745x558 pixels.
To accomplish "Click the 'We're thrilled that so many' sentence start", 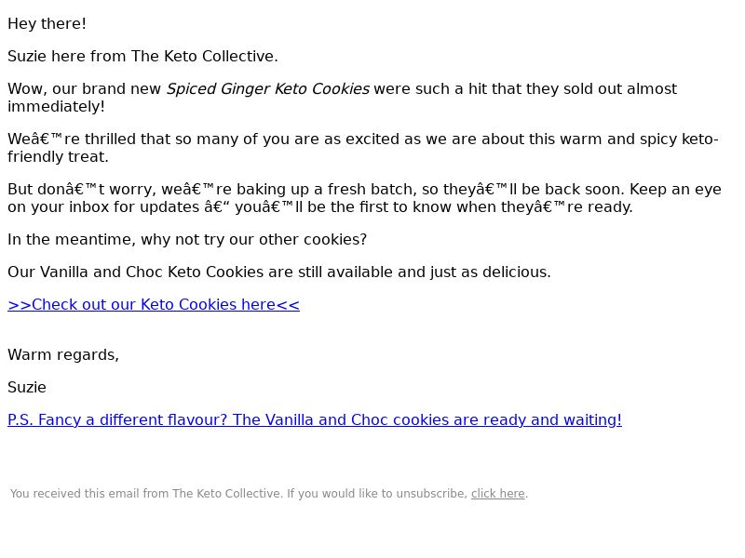I will [112, 139].
